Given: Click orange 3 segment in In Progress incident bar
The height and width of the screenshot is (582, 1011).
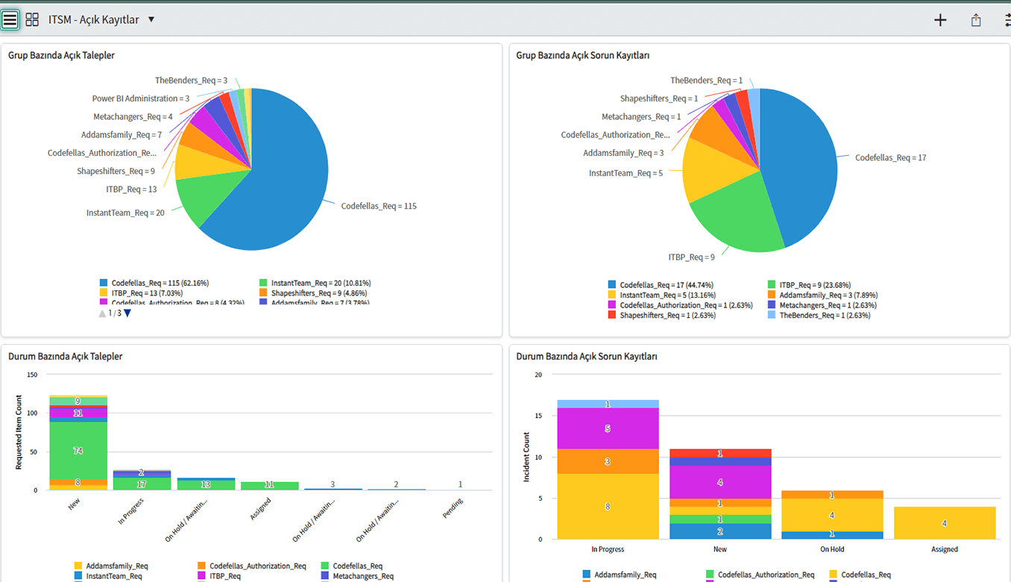Looking at the screenshot, I should pyautogui.click(x=608, y=461).
